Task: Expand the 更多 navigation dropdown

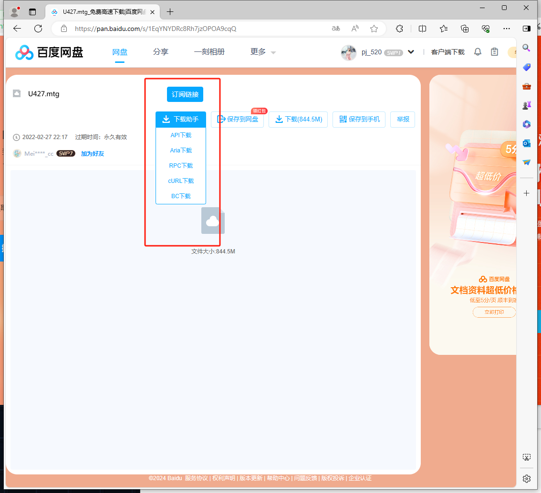Action: [263, 52]
